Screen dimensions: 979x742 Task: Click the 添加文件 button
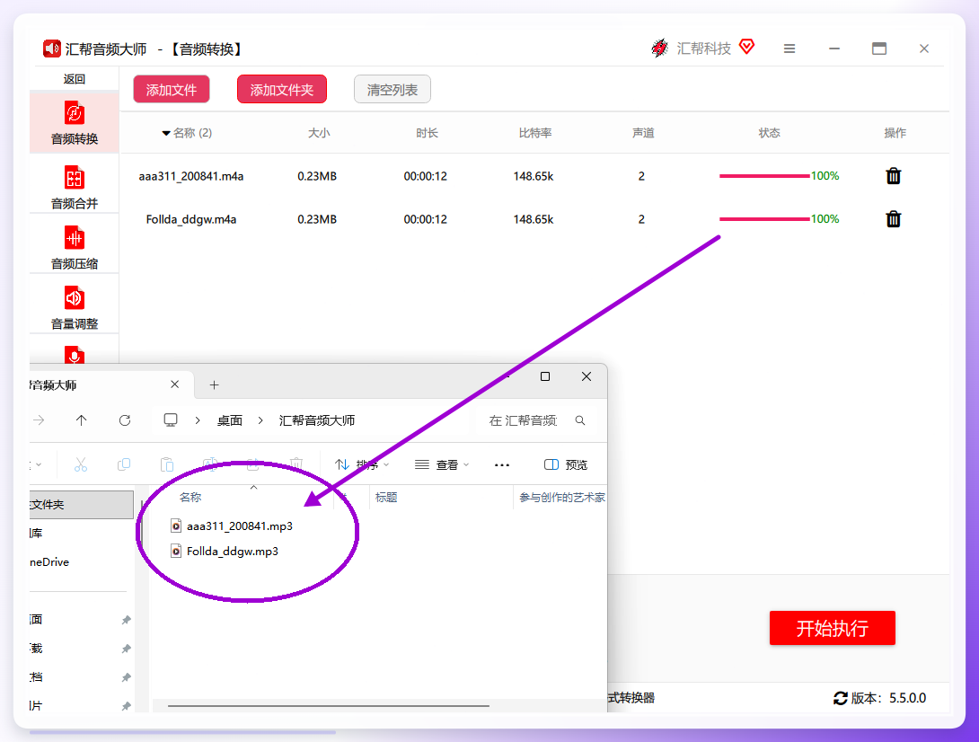[172, 89]
